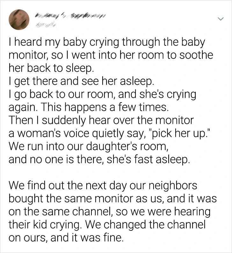The height and width of the screenshot is (253, 232).
Task: Click the line "again. This happens a few times."
Action: point(88,108)
